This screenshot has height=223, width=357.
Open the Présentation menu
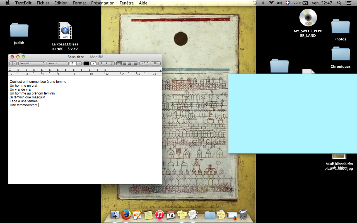pyautogui.click(x=103, y=3)
